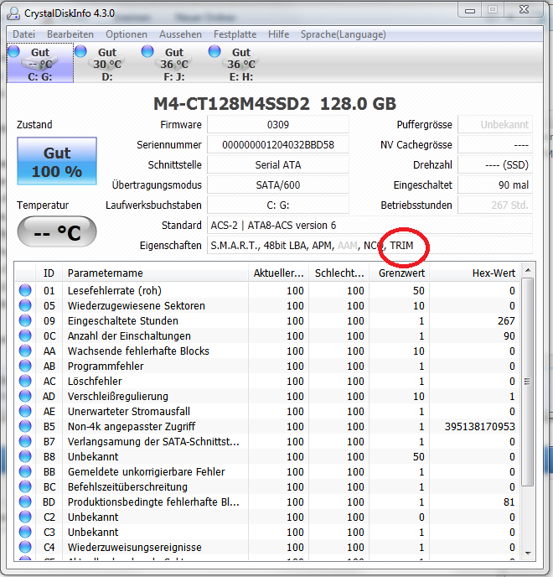Click status orb for C2 Unbekannt row
553x577 pixels.
coord(25,517)
